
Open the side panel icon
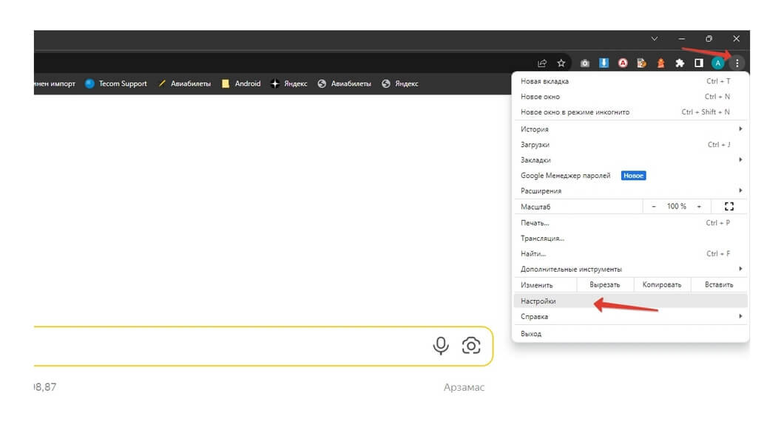pyautogui.click(x=699, y=63)
